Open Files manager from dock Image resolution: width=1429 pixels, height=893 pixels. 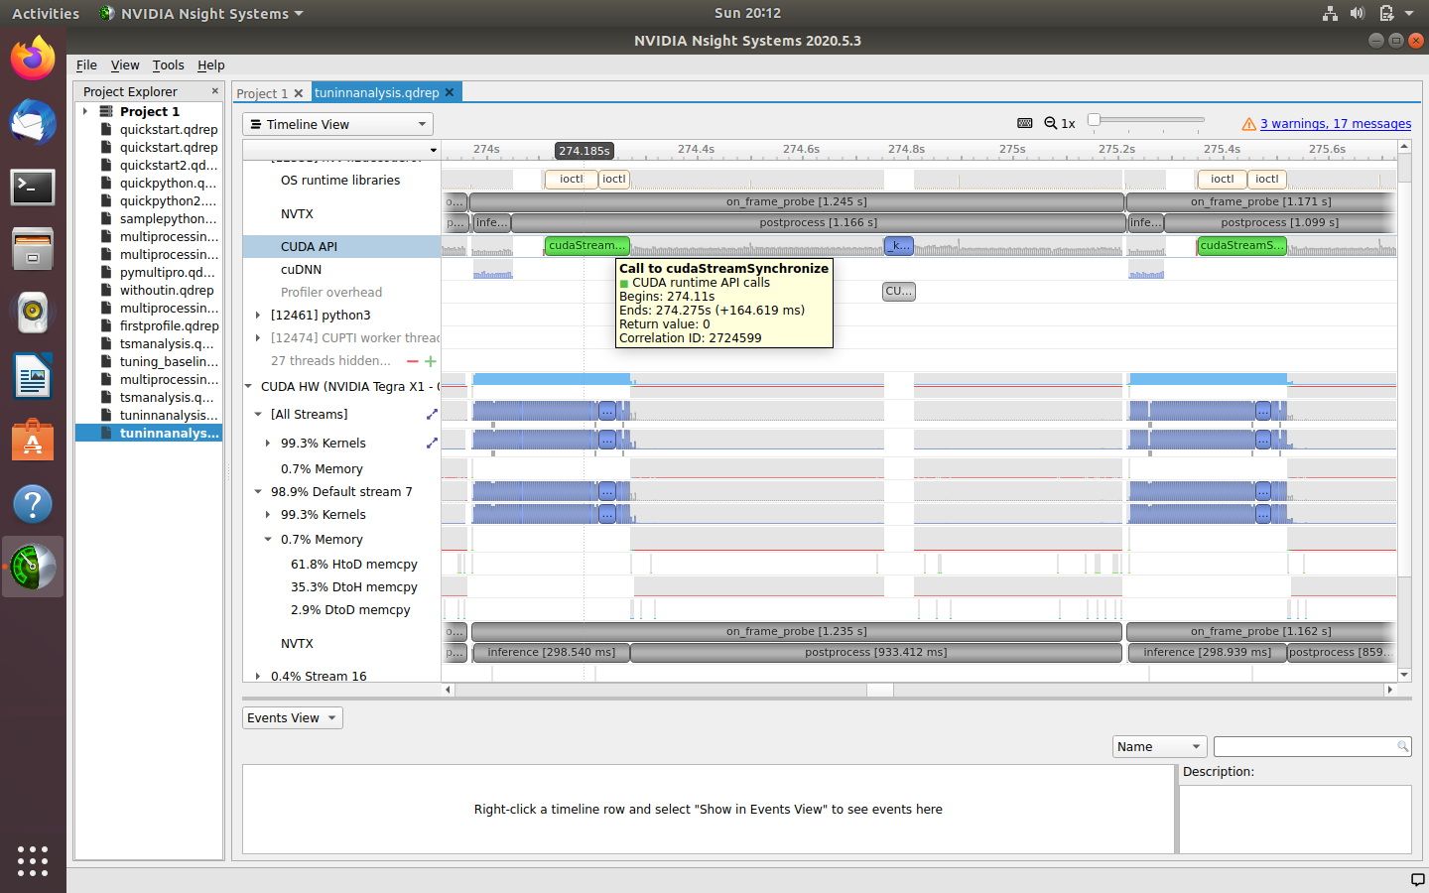click(x=33, y=249)
